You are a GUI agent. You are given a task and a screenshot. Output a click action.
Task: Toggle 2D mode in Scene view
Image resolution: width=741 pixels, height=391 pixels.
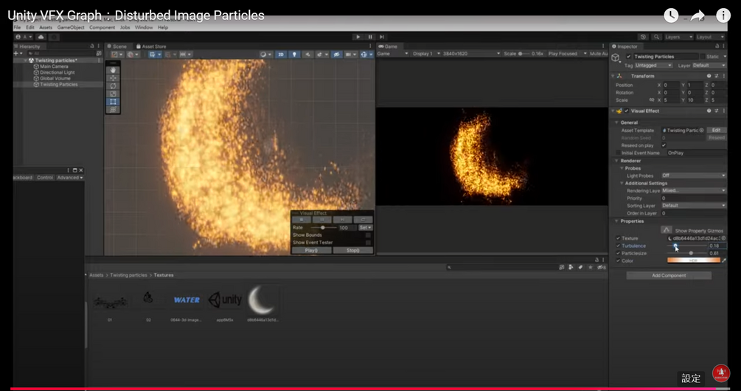pos(281,55)
